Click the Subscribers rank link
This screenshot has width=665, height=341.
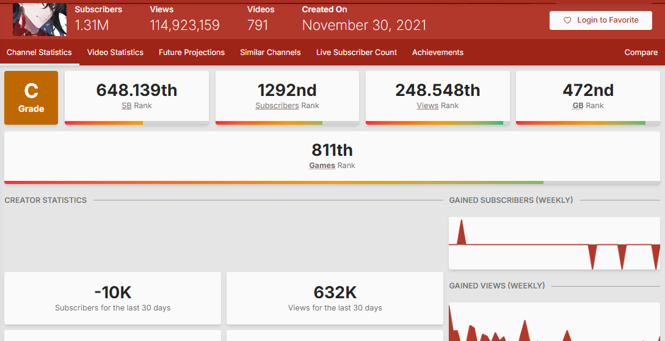(x=277, y=105)
